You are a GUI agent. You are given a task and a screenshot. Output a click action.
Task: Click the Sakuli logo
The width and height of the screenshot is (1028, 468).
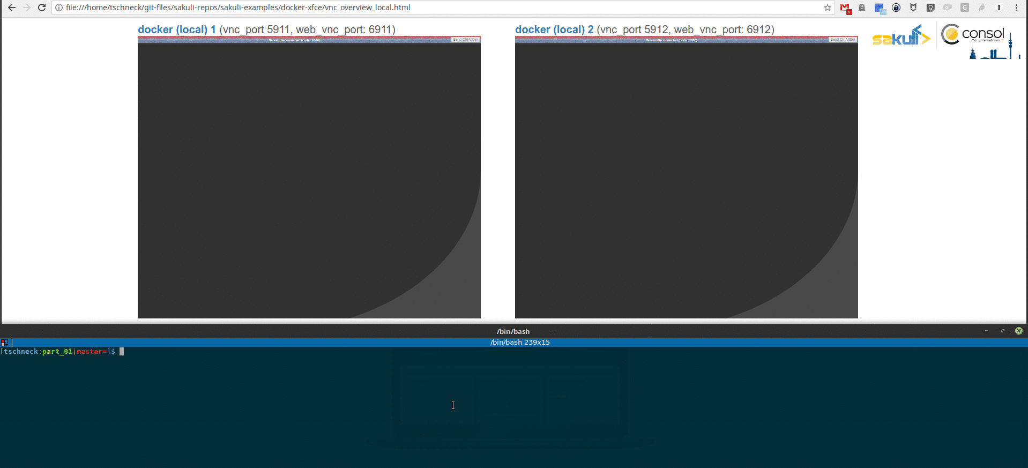coord(901,36)
